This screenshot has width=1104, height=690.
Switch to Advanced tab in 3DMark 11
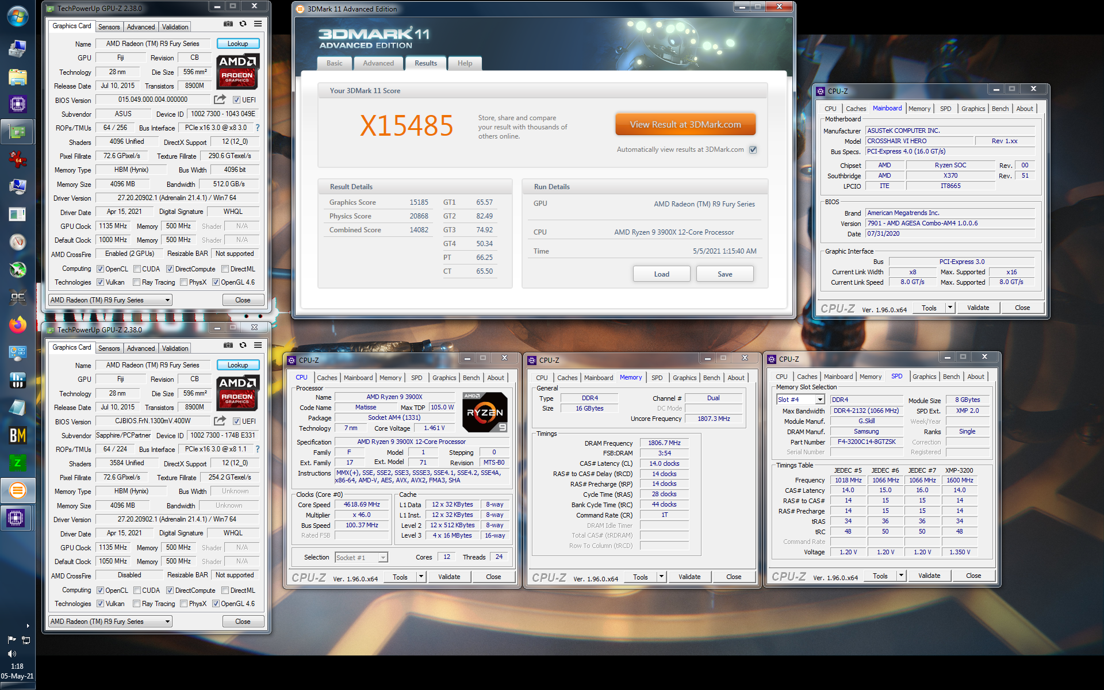pos(378,63)
